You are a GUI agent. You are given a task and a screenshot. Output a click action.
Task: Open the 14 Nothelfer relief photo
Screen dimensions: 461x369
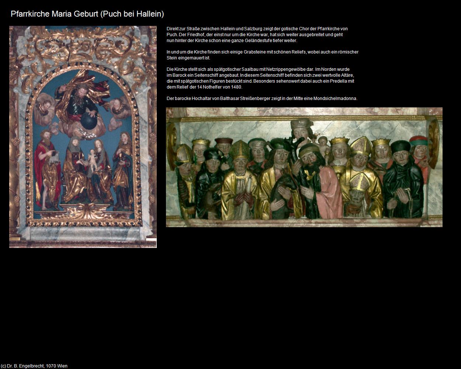[304, 167]
